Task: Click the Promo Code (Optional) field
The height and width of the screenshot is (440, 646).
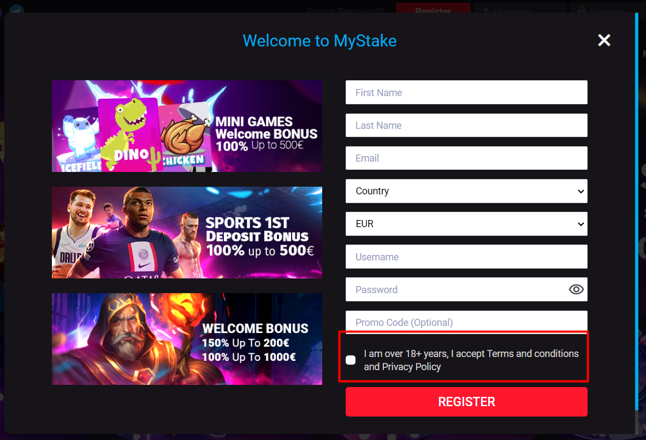Action: pyautogui.click(x=466, y=322)
